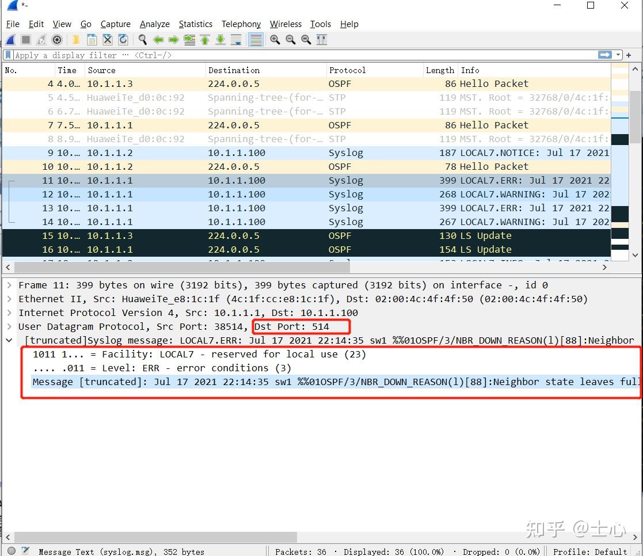The image size is (643, 556).
Task: Add a display filter button plus
Action: pos(629,55)
